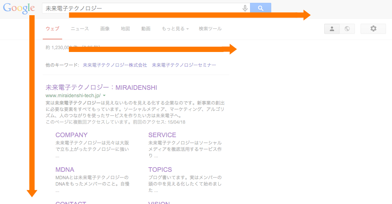Open the COMPANY sitelink

pyautogui.click(x=71, y=135)
